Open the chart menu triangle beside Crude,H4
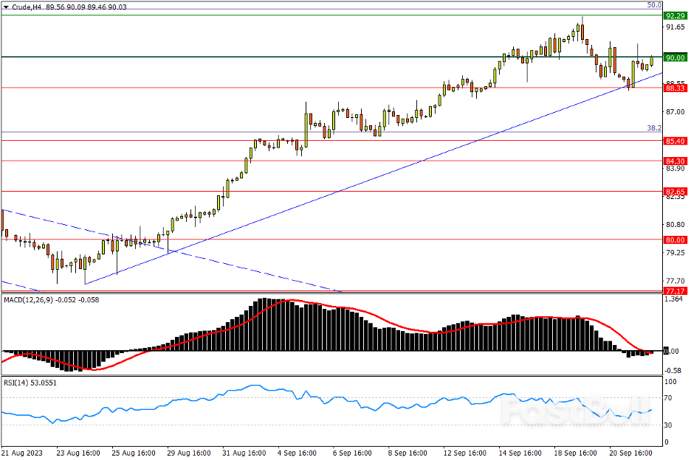 click(6, 7)
